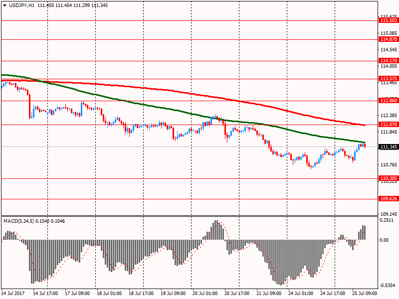Click the last red candlestick at 111.345
Image resolution: width=399 pixels, height=299 pixels.
365,146
